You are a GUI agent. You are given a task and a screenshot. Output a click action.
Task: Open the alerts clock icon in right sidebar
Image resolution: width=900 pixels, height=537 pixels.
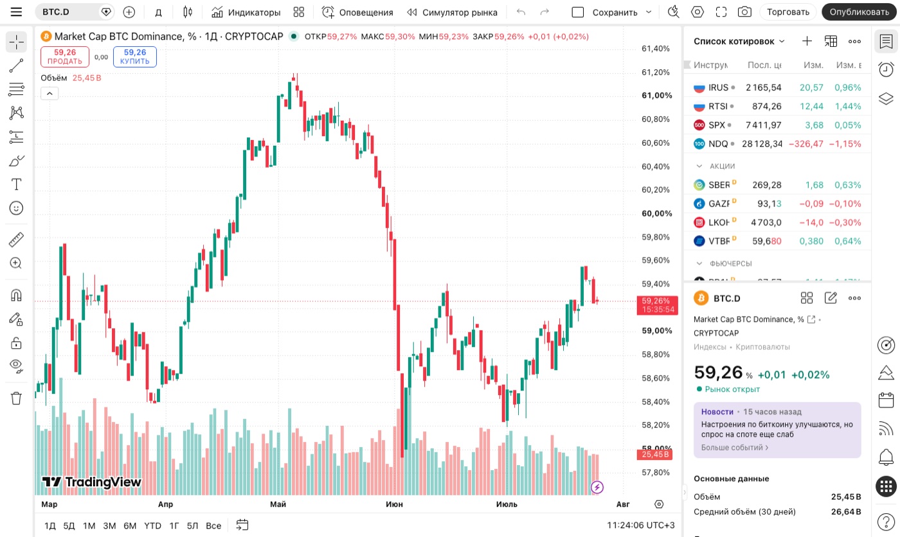click(x=887, y=70)
